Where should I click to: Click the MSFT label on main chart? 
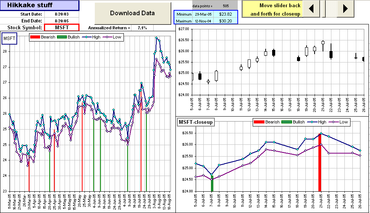point(10,38)
